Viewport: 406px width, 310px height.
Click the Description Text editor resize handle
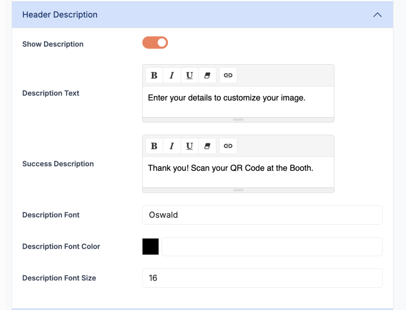click(238, 120)
